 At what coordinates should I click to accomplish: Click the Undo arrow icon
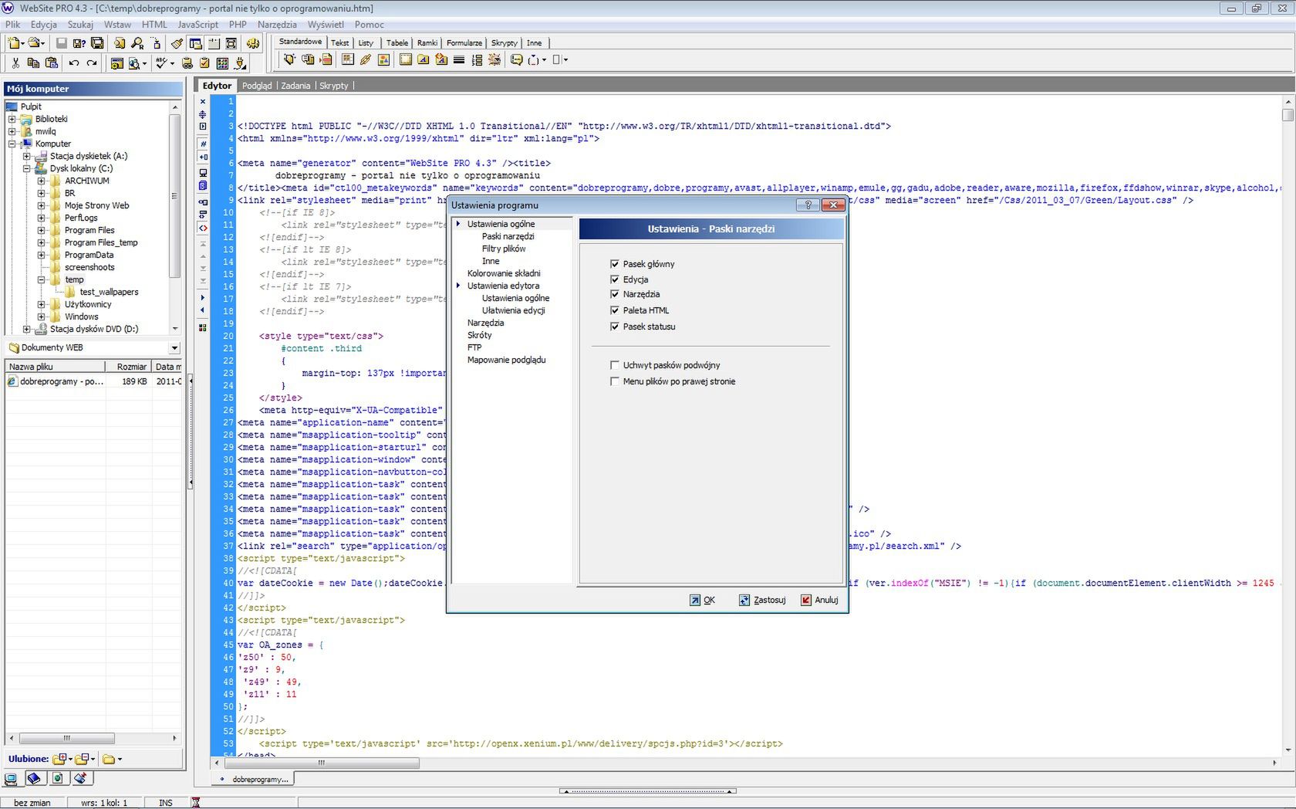click(x=74, y=63)
